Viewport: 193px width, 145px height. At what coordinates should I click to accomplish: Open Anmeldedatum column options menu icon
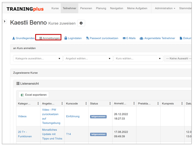tap(135, 104)
